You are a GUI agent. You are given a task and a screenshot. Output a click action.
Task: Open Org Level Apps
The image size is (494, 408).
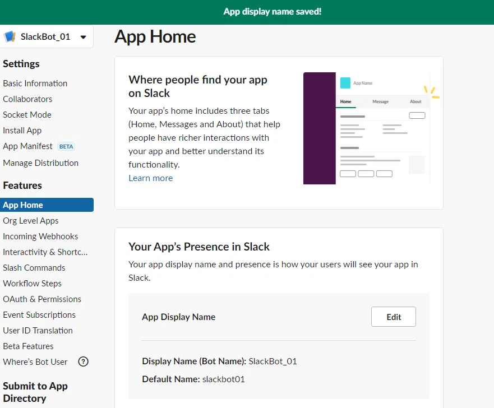[31, 221]
